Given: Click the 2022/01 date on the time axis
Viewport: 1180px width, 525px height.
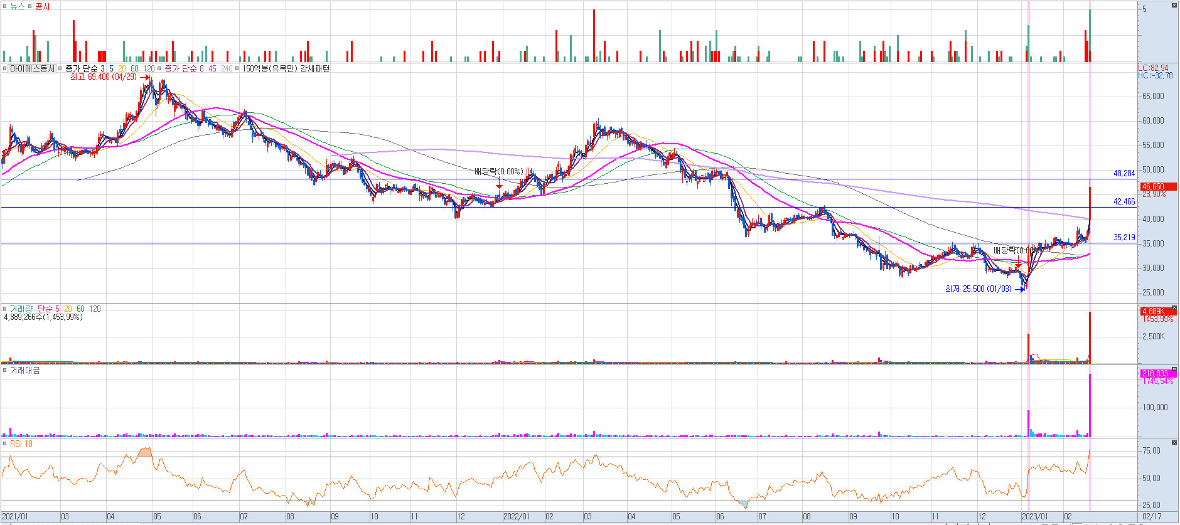Looking at the screenshot, I should point(516,517).
